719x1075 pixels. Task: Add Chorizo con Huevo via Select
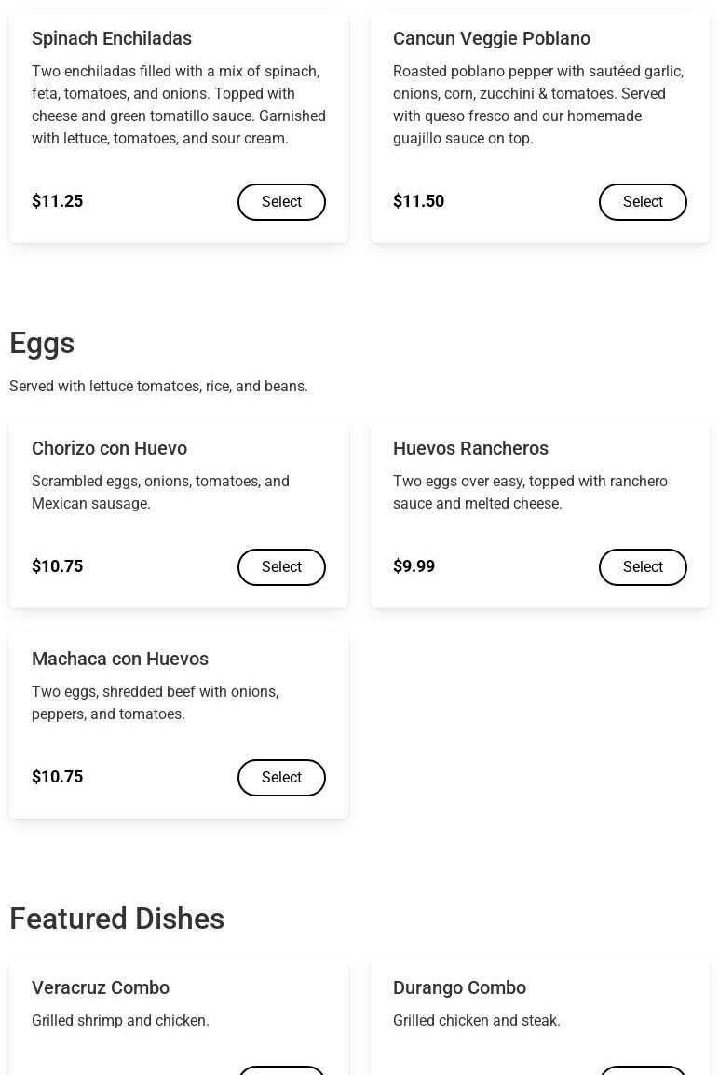[281, 567]
